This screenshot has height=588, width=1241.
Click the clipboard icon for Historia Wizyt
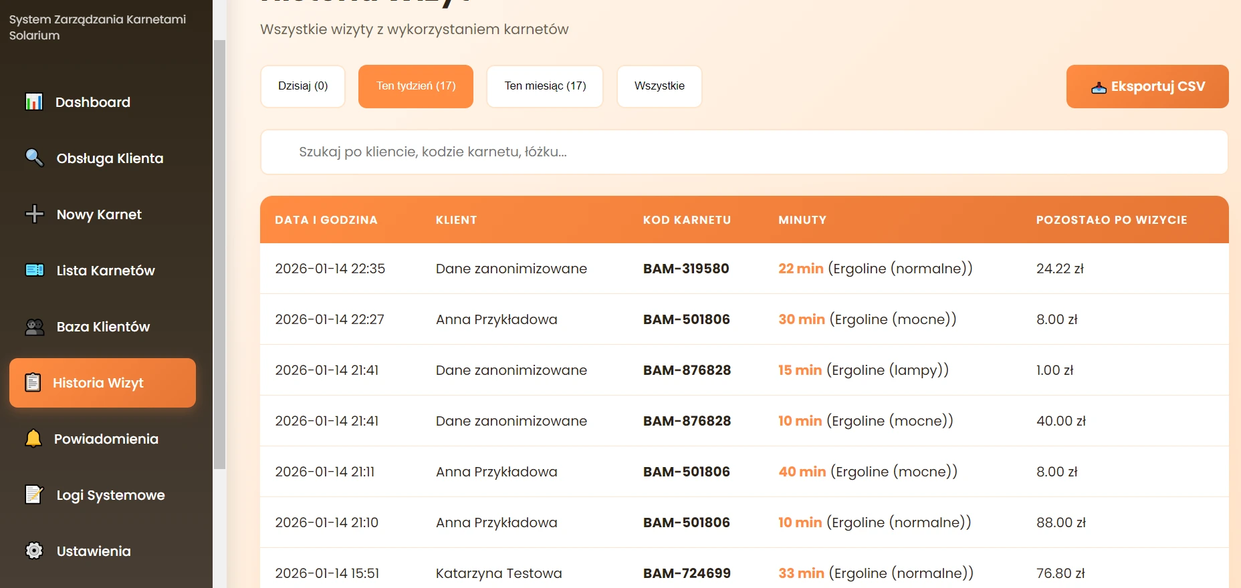pyautogui.click(x=33, y=382)
